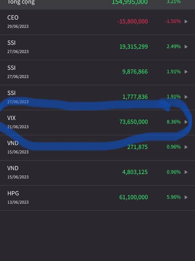Click the 2.49% percentage on SSI row
The width and height of the screenshot is (195, 261).
coord(174,47)
